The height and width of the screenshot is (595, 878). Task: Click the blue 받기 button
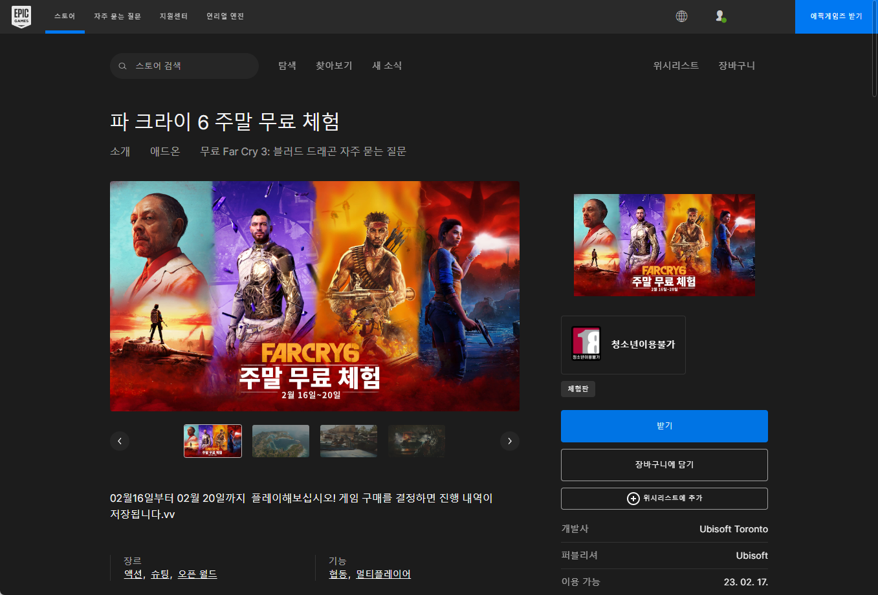pos(664,426)
